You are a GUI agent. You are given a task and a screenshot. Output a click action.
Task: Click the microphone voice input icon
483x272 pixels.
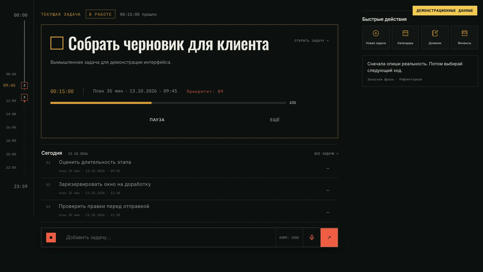pos(312,238)
